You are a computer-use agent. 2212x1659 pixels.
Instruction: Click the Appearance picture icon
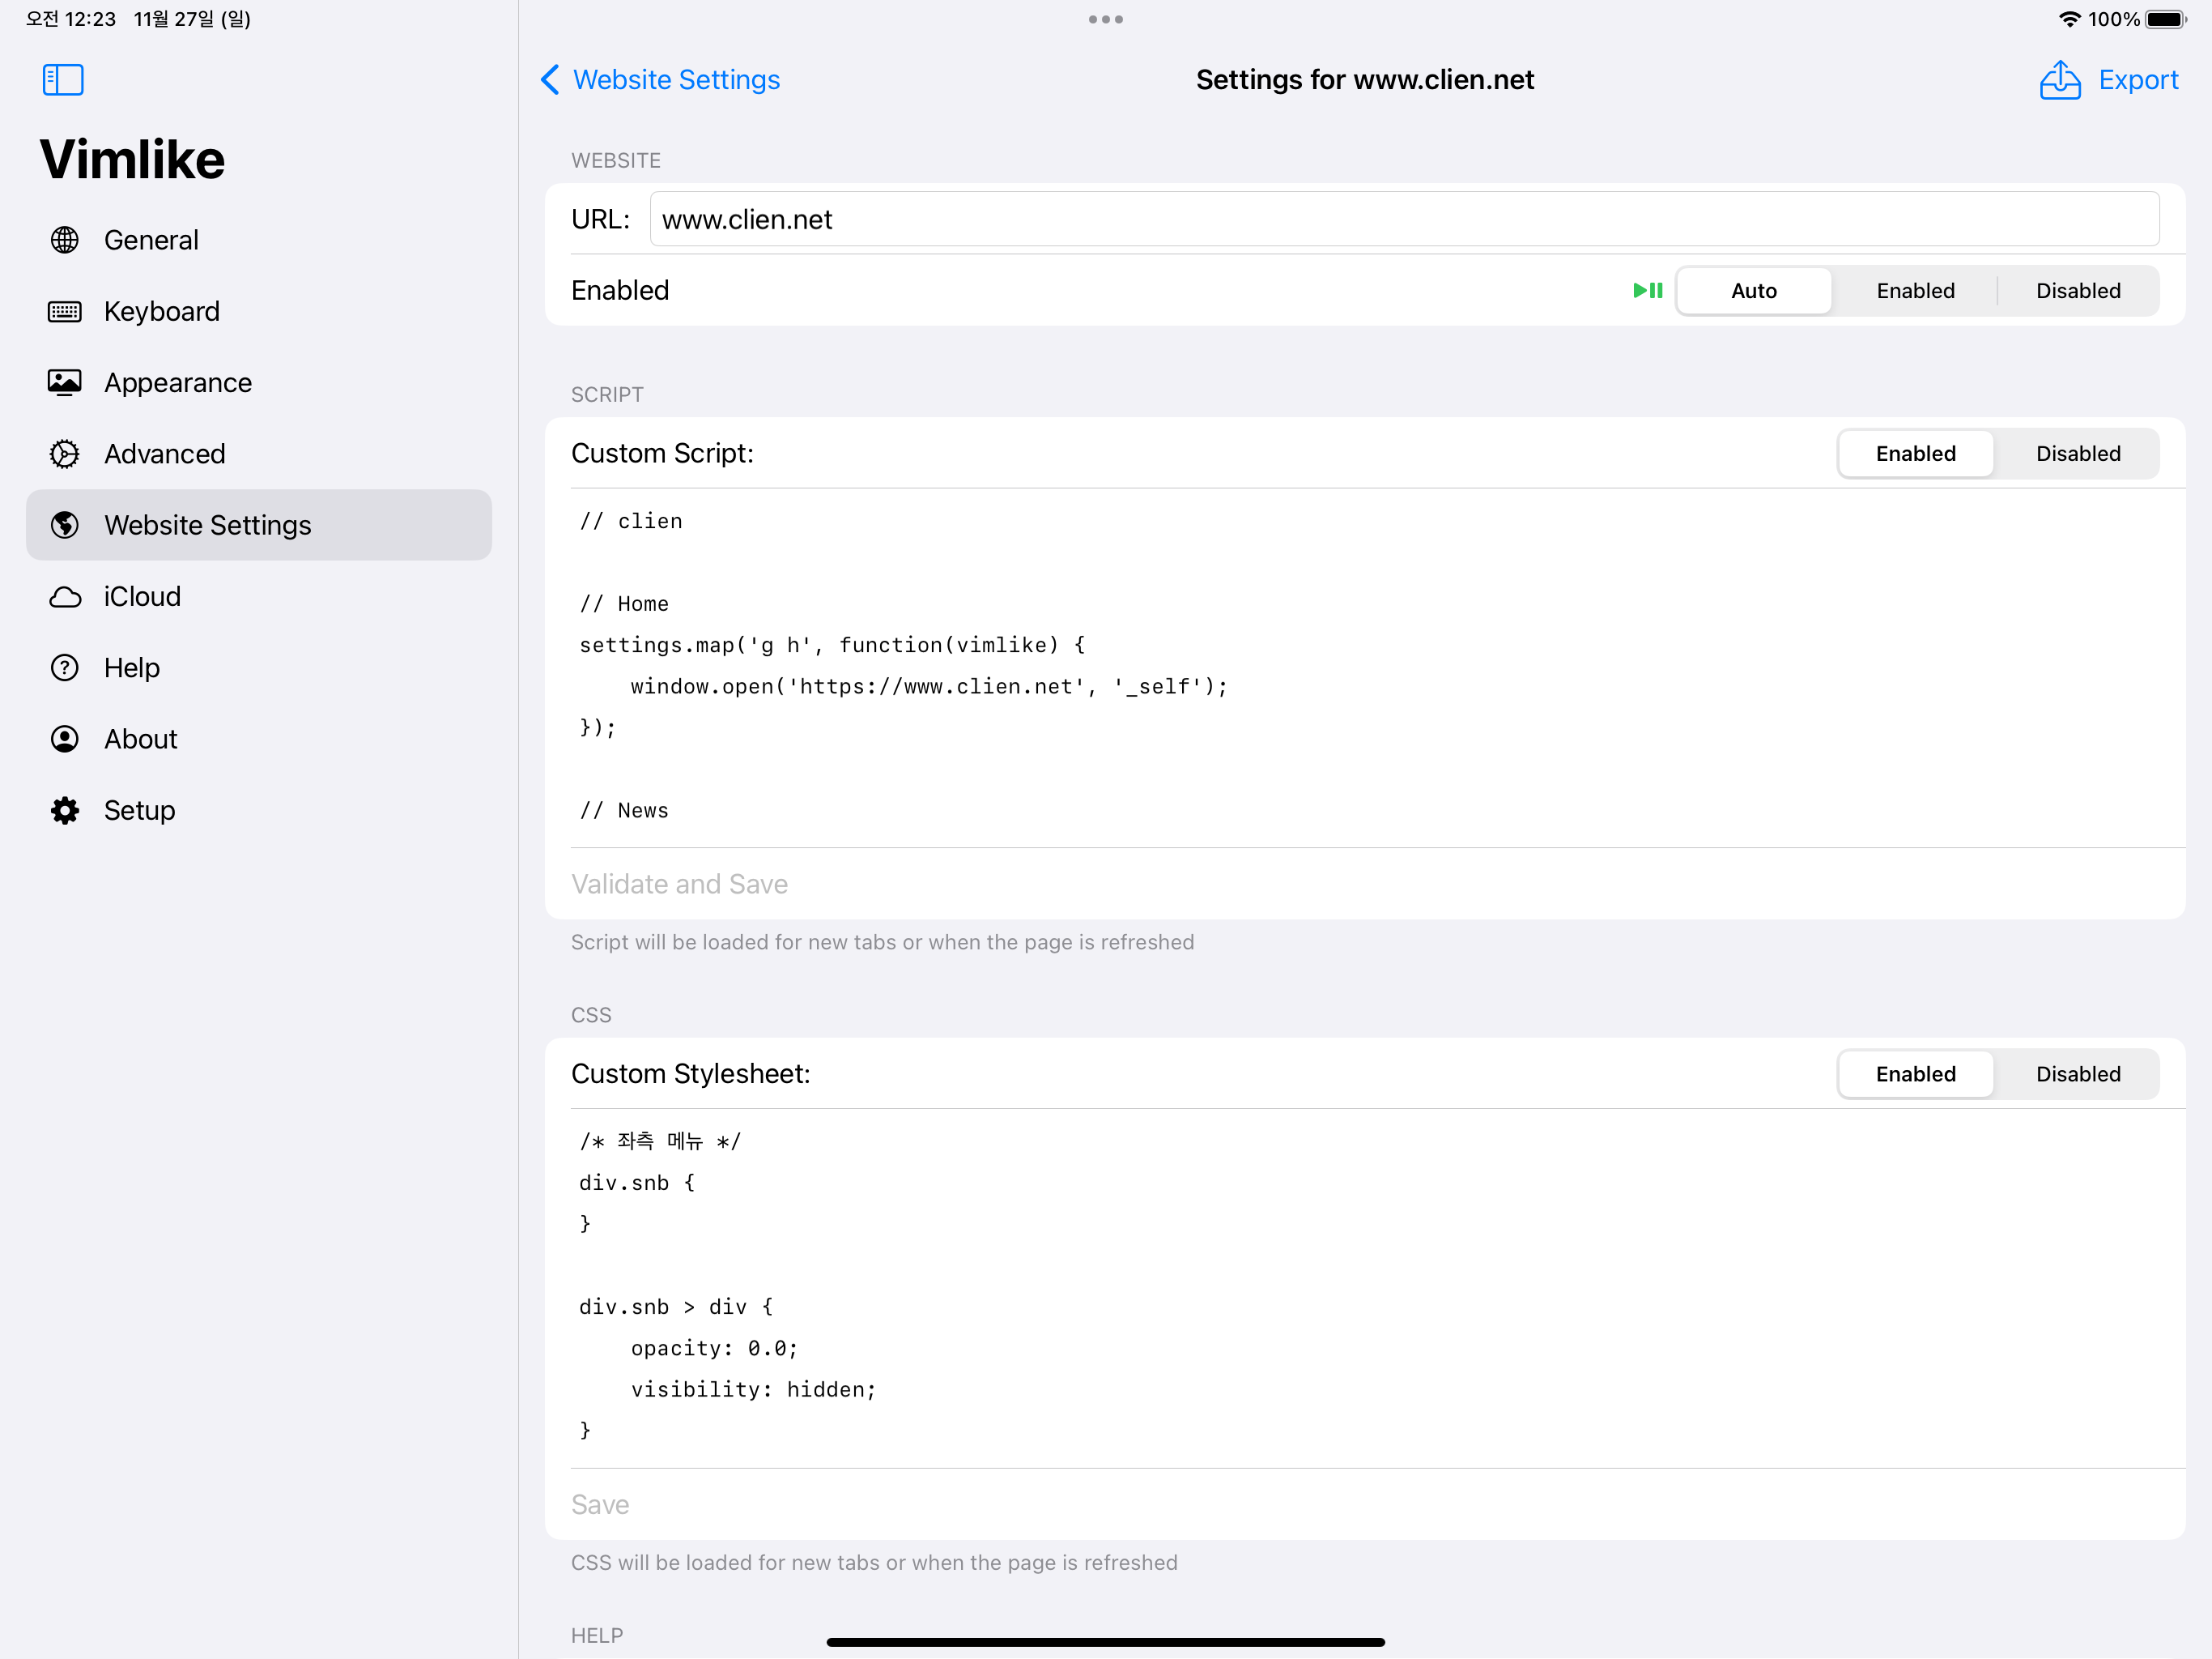(65, 382)
